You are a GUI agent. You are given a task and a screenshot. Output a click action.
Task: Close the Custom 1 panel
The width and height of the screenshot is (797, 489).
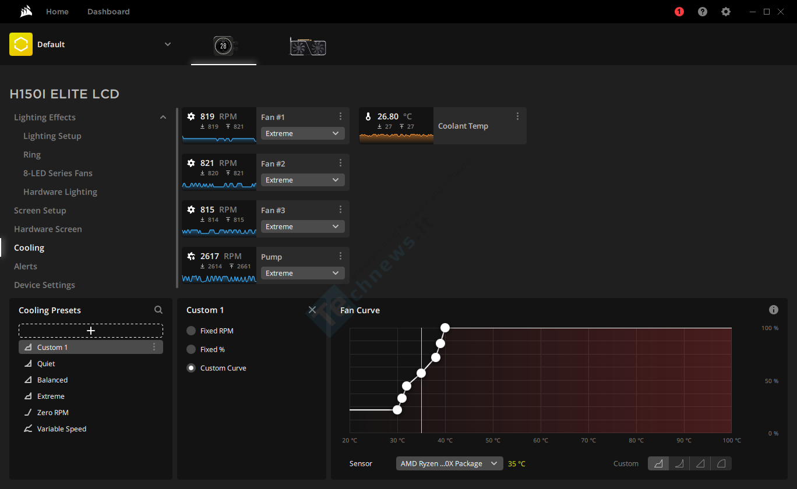pos(312,310)
